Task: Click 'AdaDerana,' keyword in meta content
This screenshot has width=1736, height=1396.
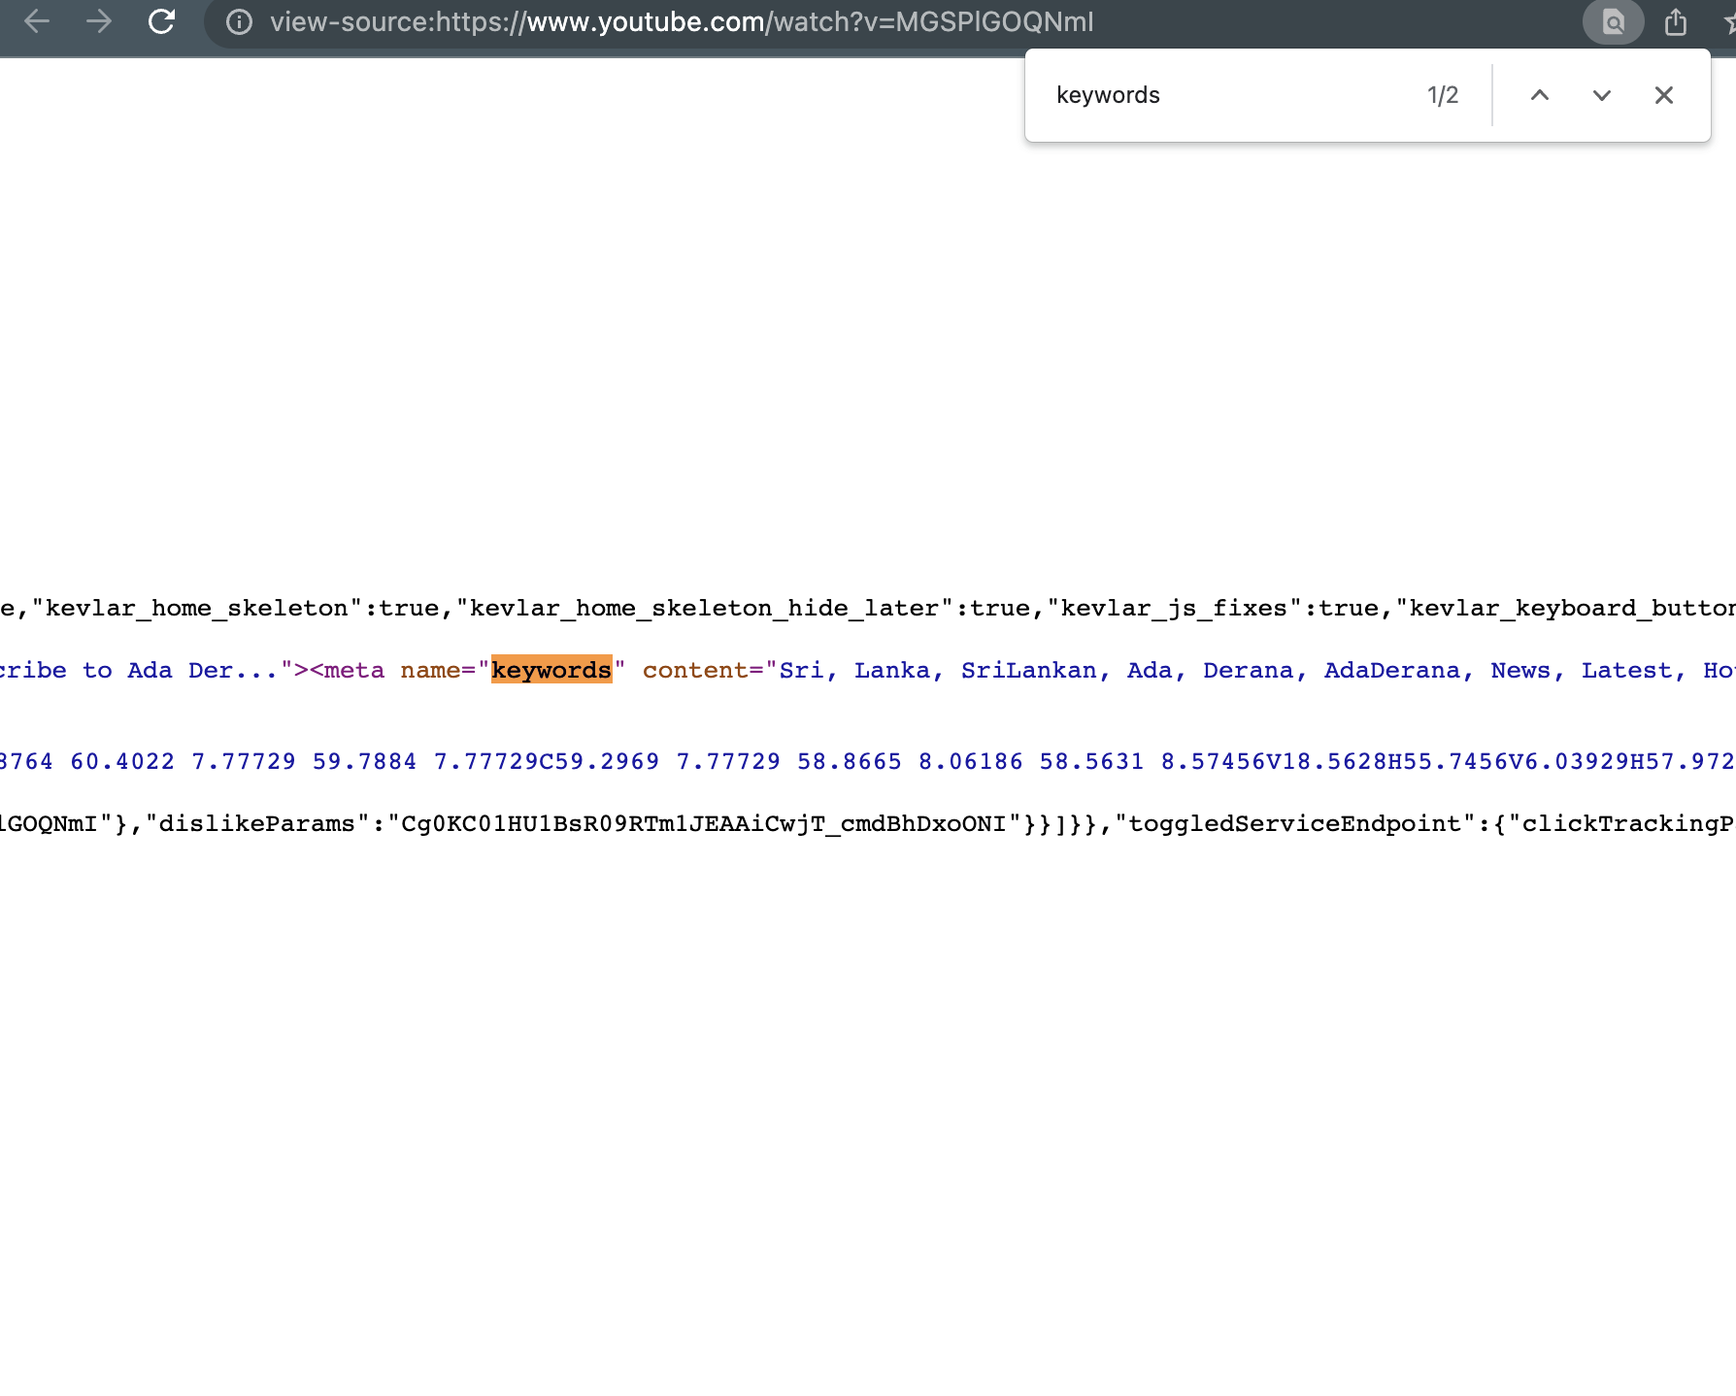Action: click(x=1399, y=670)
